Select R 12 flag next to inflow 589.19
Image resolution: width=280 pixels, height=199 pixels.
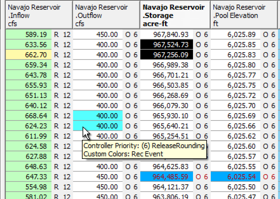[62, 35]
